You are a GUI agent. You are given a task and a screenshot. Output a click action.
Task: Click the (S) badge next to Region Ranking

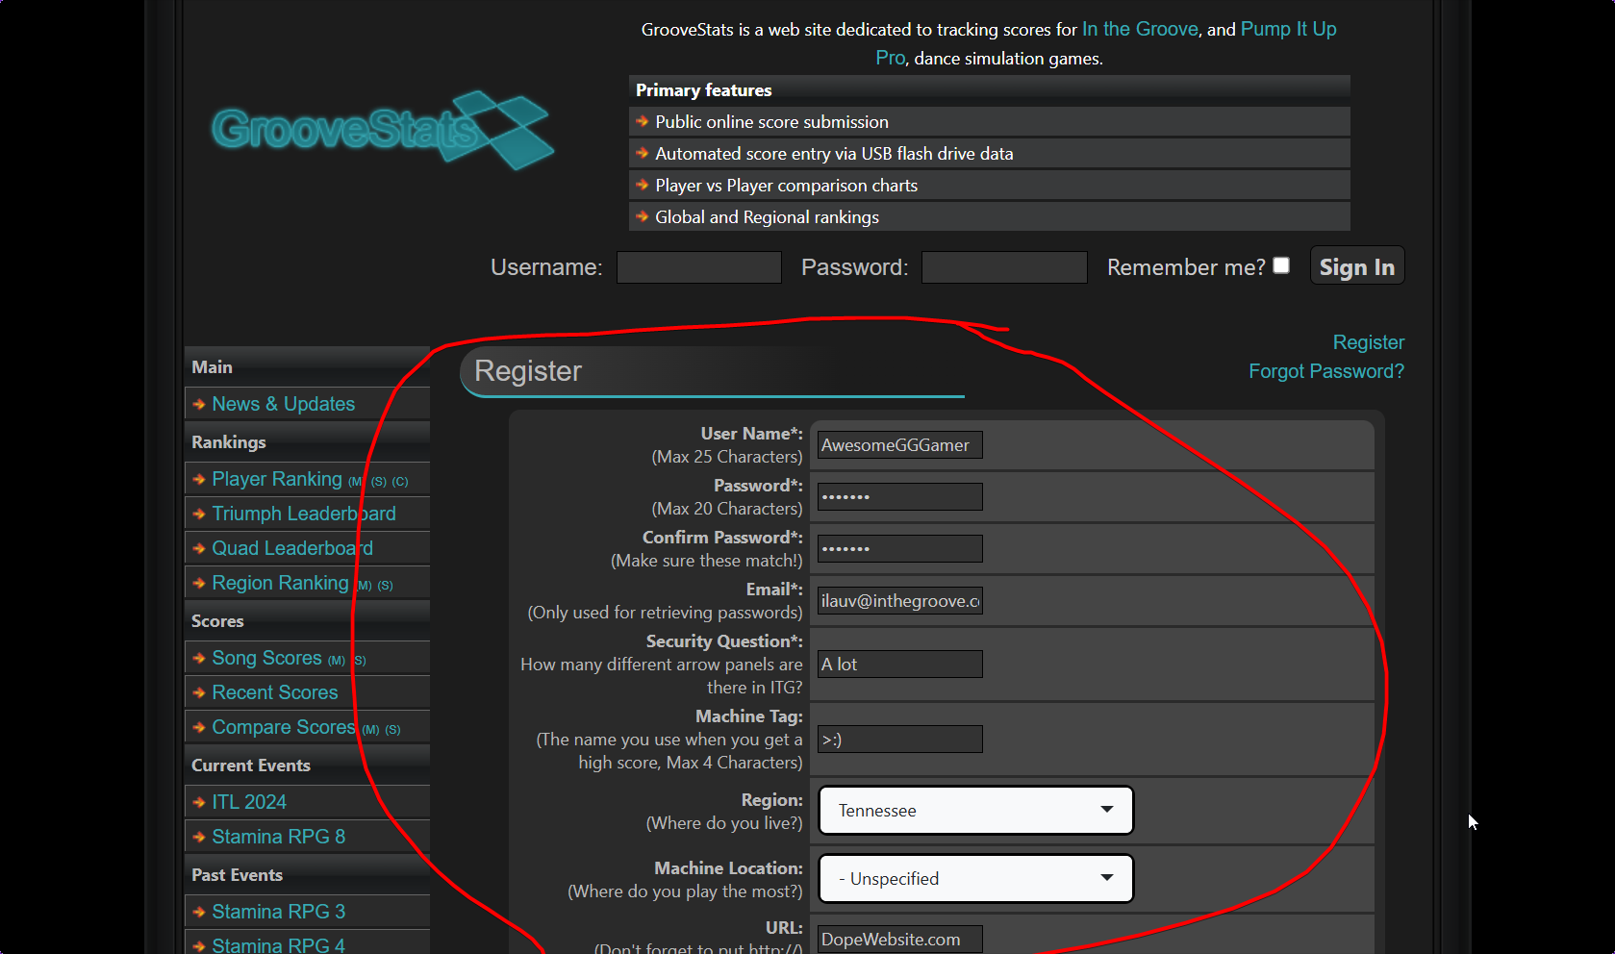[385, 586]
